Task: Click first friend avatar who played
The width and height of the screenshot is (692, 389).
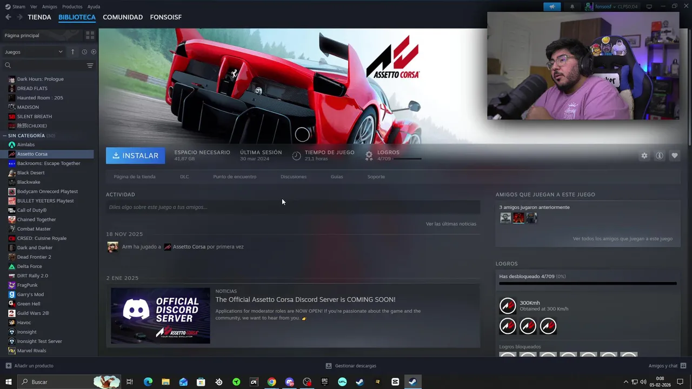Action: 505,218
